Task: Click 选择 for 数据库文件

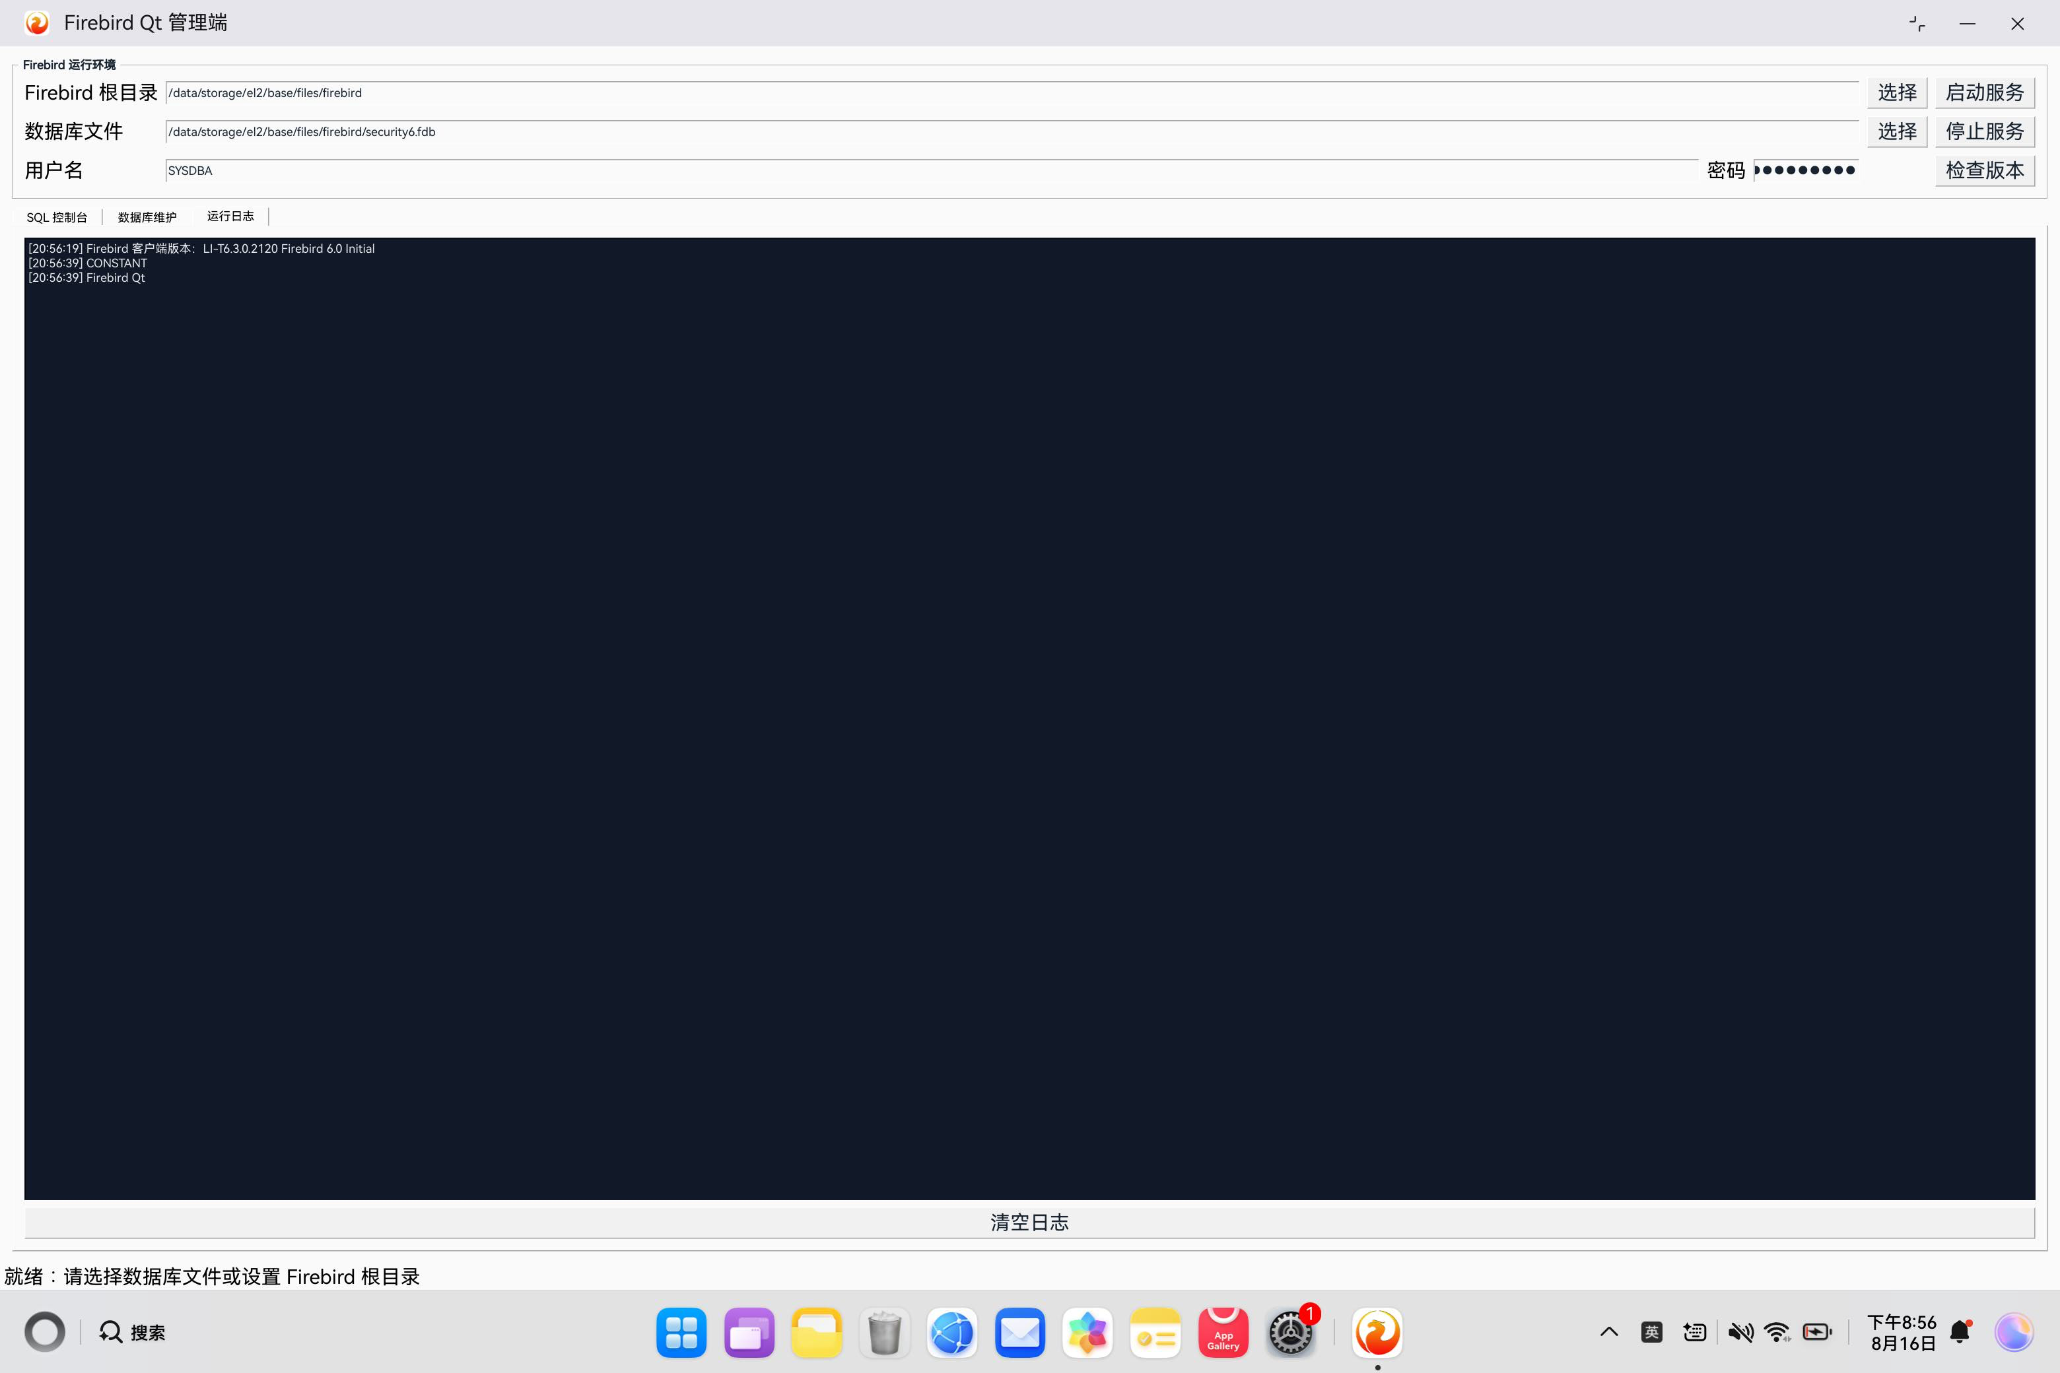Action: pyautogui.click(x=1897, y=131)
